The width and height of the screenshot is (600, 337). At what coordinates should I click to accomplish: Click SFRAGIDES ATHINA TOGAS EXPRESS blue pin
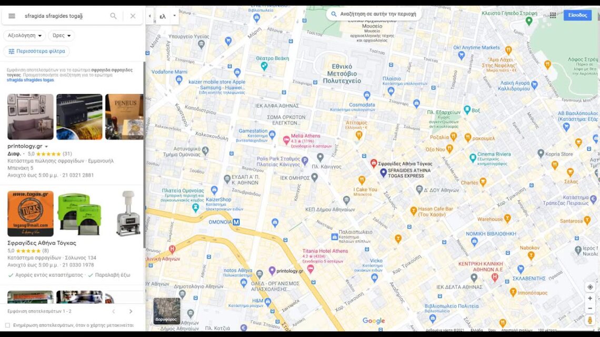(x=383, y=172)
